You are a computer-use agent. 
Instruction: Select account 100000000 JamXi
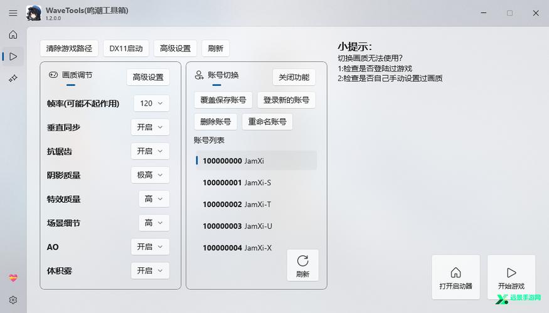(x=256, y=161)
